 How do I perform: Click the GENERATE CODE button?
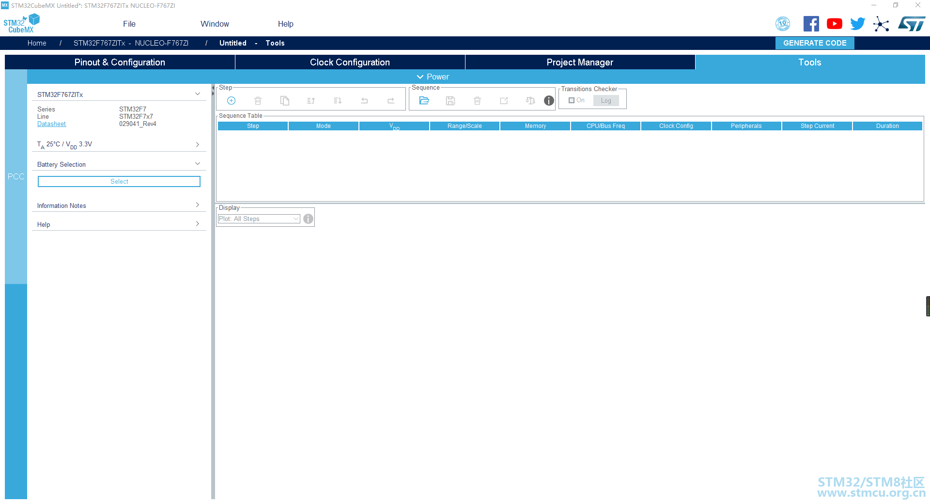coord(815,43)
